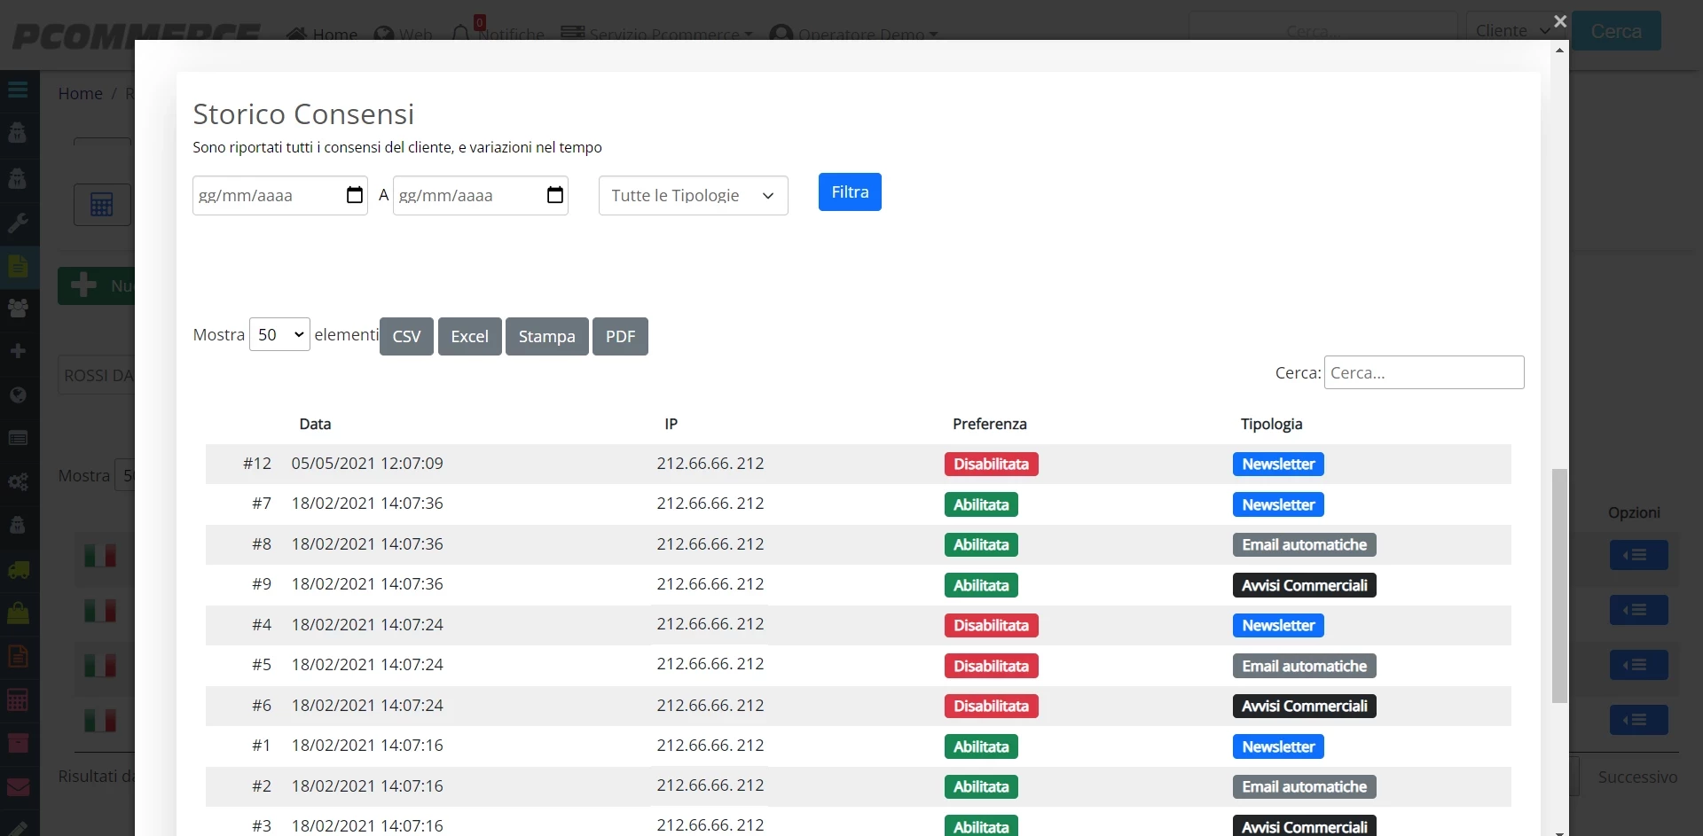Export table using the CSV button
The height and width of the screenshot is (836, 1703).
[406, 336]
